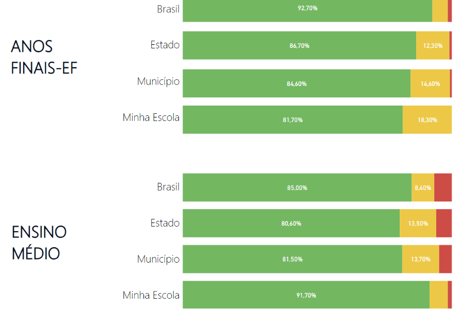This screenshot has height=309, width=463.
Task: Click yellow 13,70% Município segment
Action: coord(420,259)
